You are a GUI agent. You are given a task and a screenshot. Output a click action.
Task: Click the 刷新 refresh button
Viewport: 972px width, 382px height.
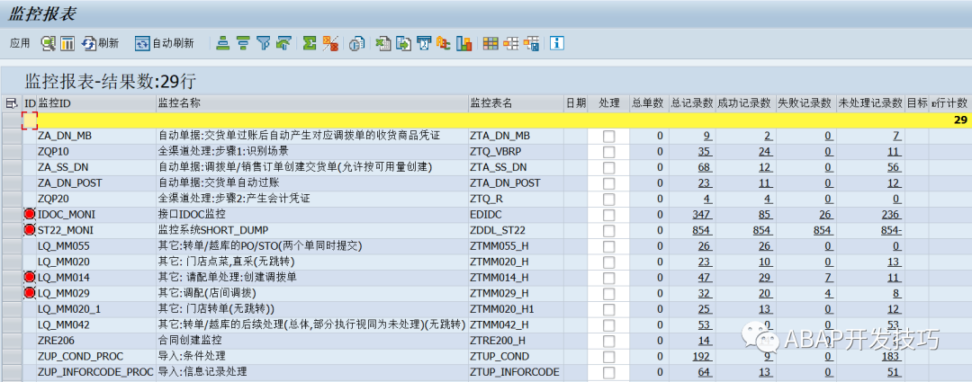click(100, 43)
